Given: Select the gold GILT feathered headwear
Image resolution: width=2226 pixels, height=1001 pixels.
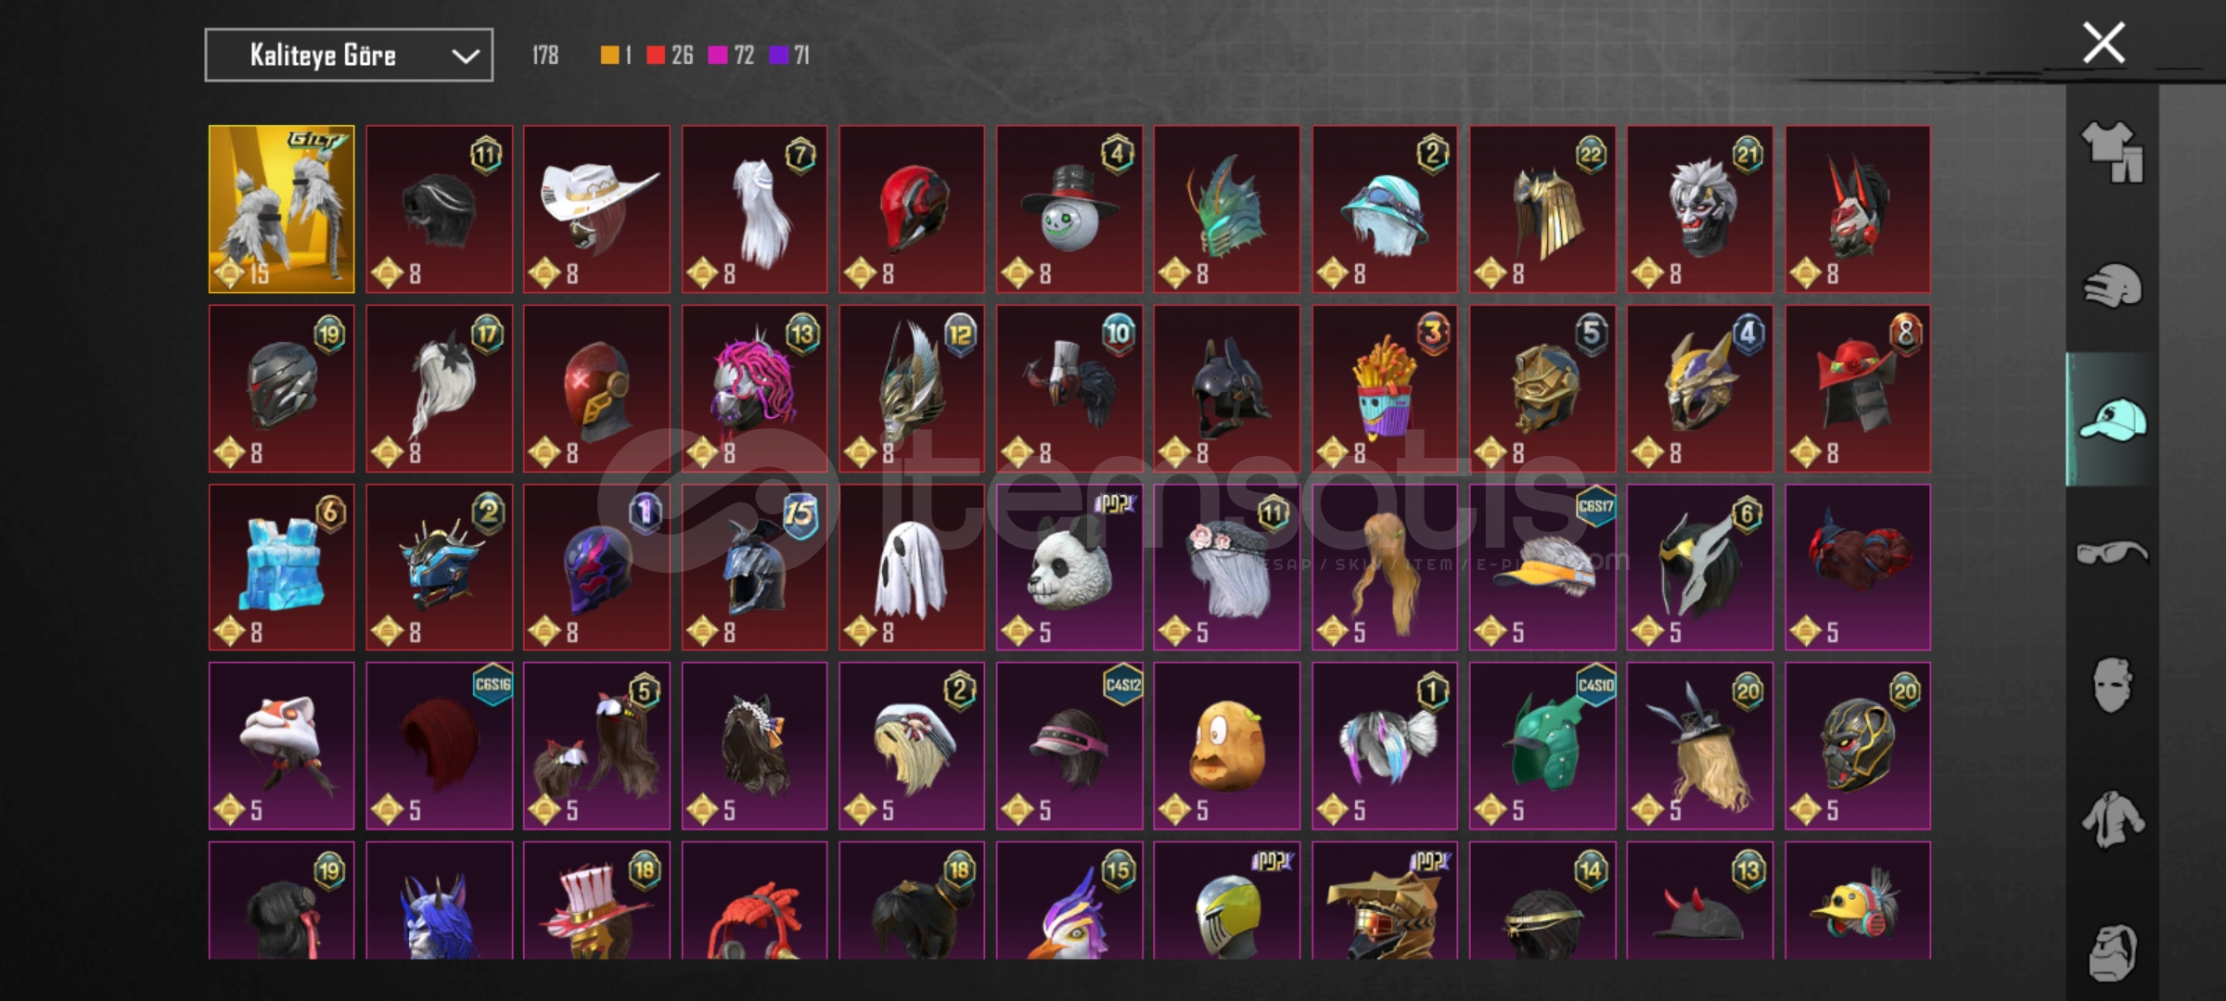Looking at the screenshot, I should pyautogui.click(x=282, y=209).
